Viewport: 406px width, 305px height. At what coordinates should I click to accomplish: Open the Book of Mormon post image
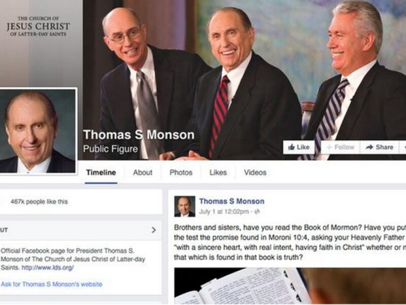click(x=290, y=286)
